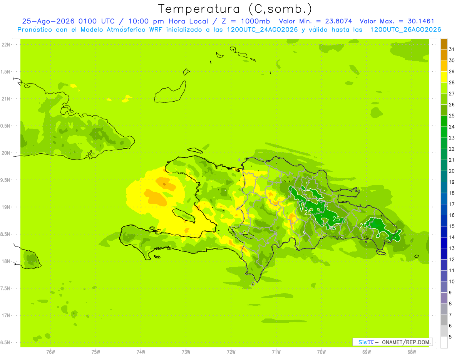Click the yellow legend swatch between 28 and 29
Image resolution: width=462 pixels, height=357 pixels.
tap(444, 77)
